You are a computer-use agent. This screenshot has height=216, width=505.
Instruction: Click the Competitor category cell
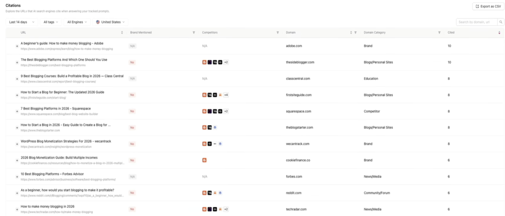tap(372, 111)
